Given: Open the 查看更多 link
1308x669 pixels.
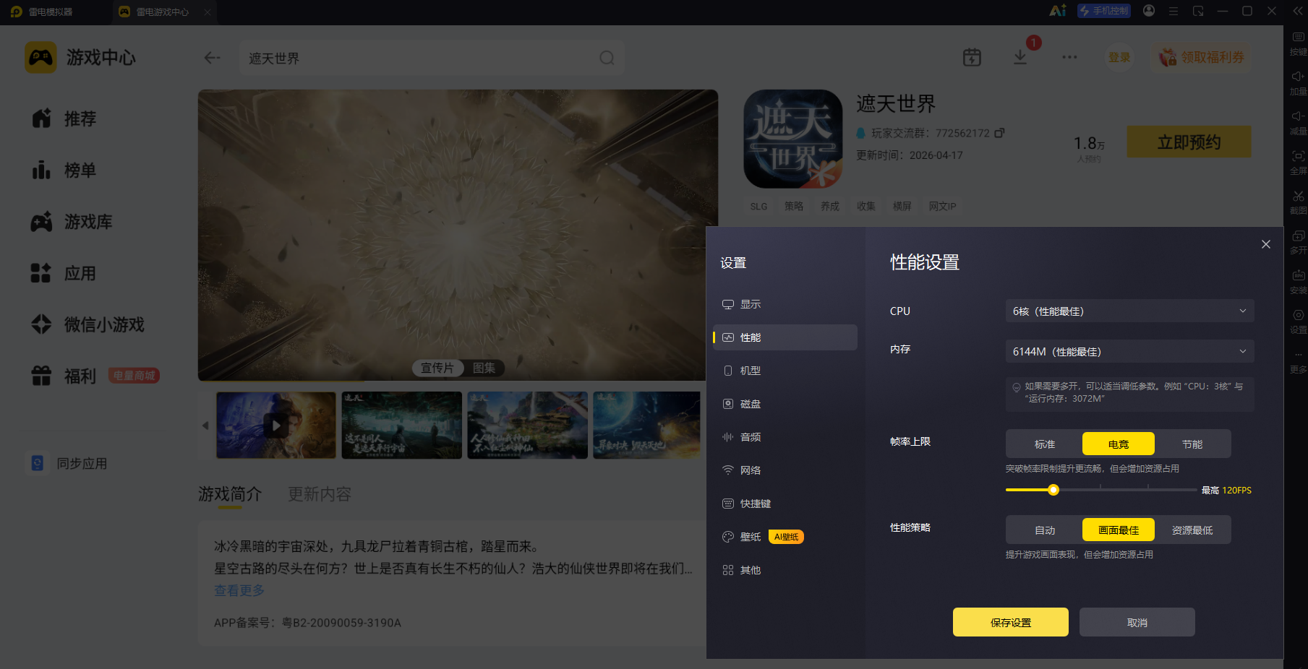Looking at the screenshot, I should pyautogui.click(x=239, y=590).
